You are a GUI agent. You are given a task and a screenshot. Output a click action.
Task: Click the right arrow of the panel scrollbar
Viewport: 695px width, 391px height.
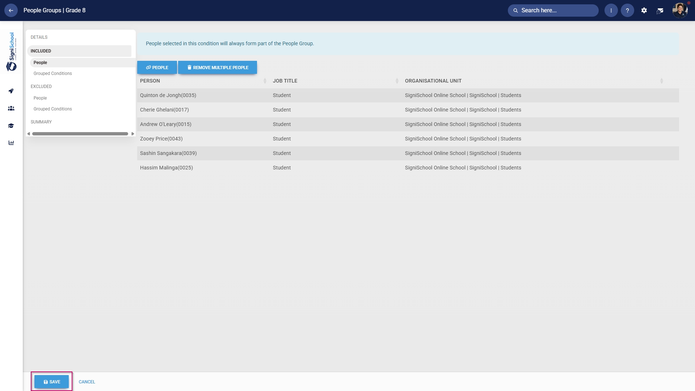click(133, 134)
